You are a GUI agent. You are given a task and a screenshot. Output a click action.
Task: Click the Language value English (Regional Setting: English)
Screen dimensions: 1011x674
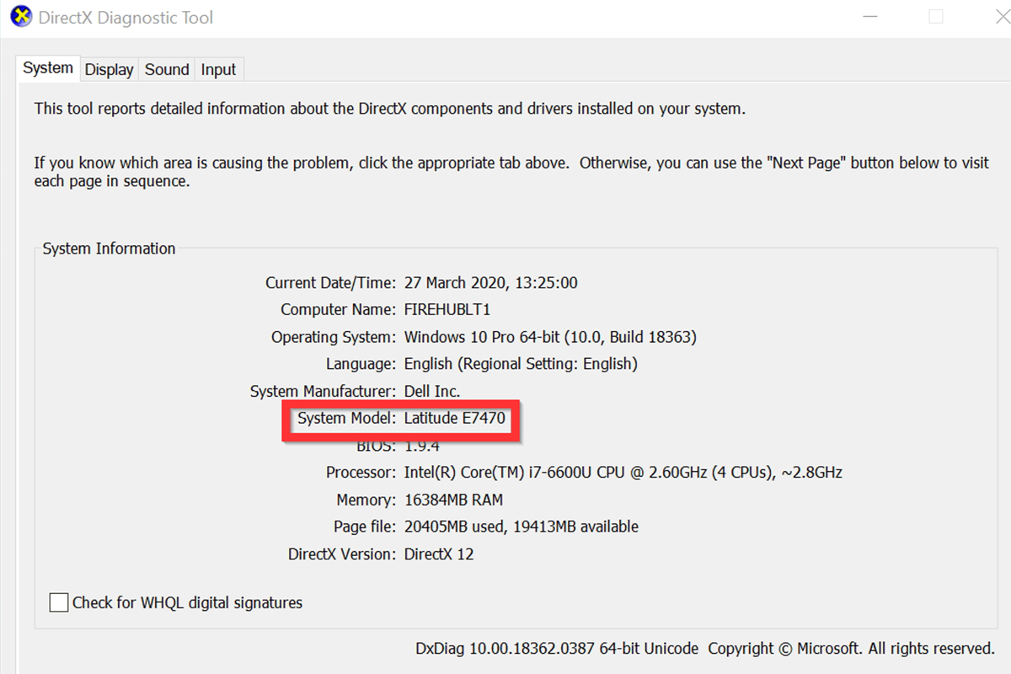[x=521, y=364]
